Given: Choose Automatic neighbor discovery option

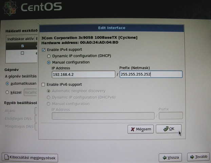Looking at the screenshot, I should coord(49,91).
